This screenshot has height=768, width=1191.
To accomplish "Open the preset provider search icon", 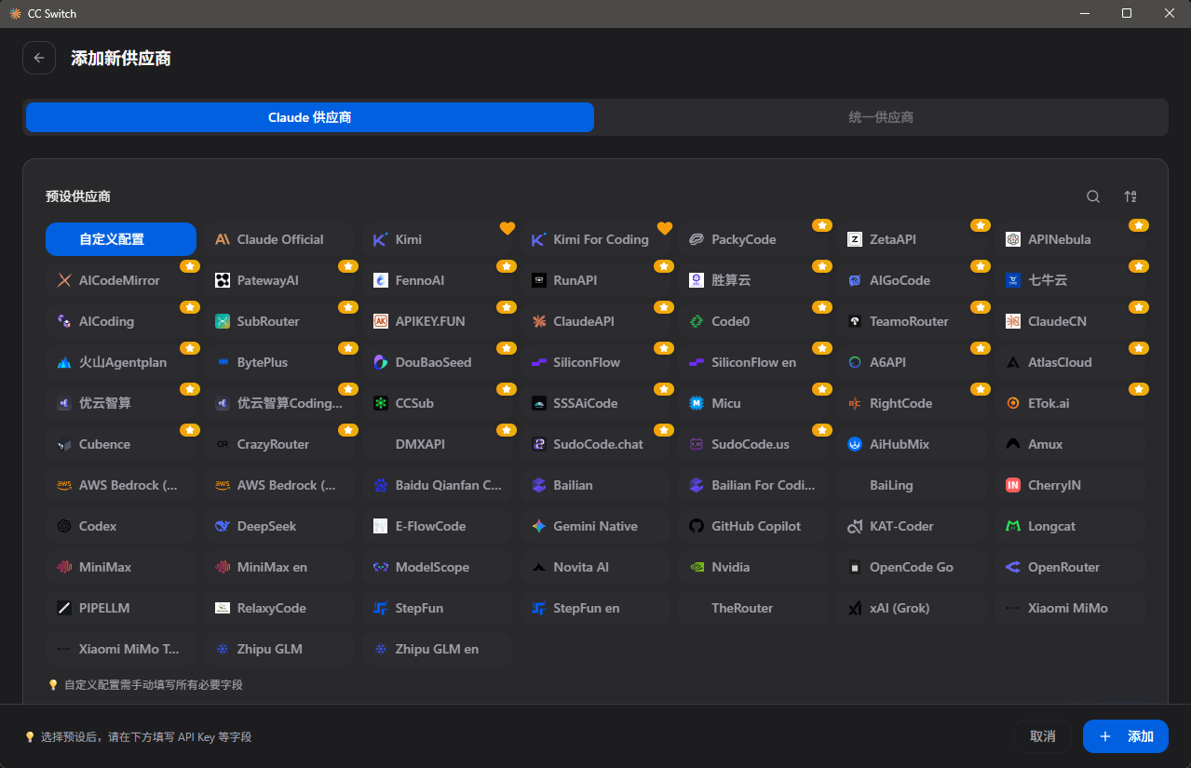I will click(1093, 196).
